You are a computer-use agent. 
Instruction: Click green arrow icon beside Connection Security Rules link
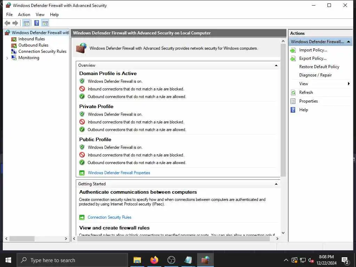point(82,218)
